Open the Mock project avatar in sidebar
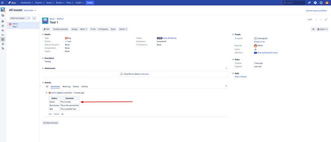Image resolution: width=331 pixels, height=142 pixels. tap(3, 10)
